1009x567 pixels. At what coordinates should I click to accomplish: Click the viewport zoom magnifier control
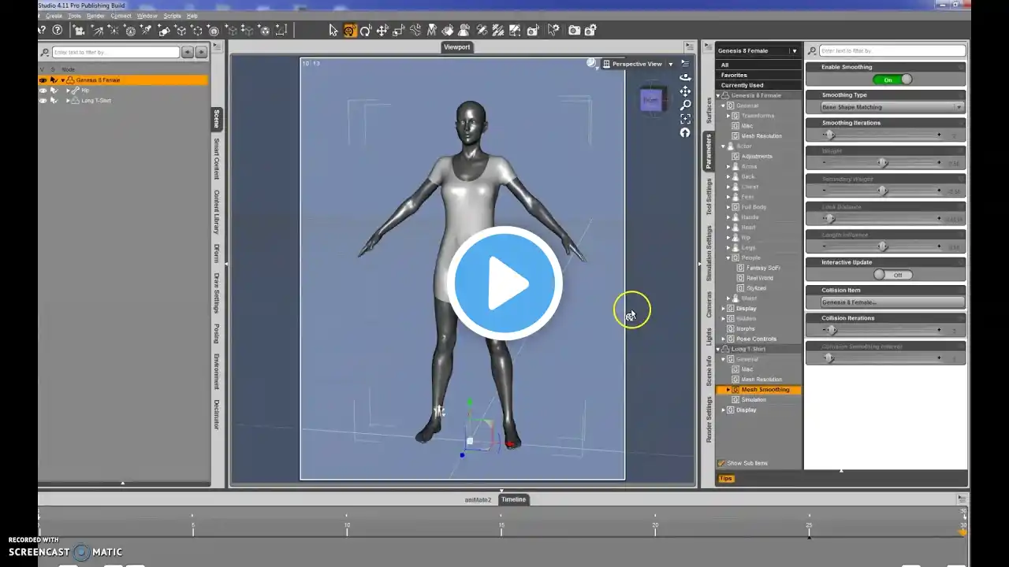pyautogui.click(x=685, y=105)
